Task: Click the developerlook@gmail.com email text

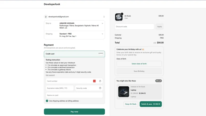Action: tap(59, 17)
